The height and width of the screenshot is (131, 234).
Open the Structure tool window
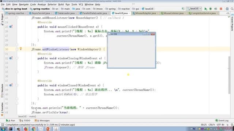2,91
